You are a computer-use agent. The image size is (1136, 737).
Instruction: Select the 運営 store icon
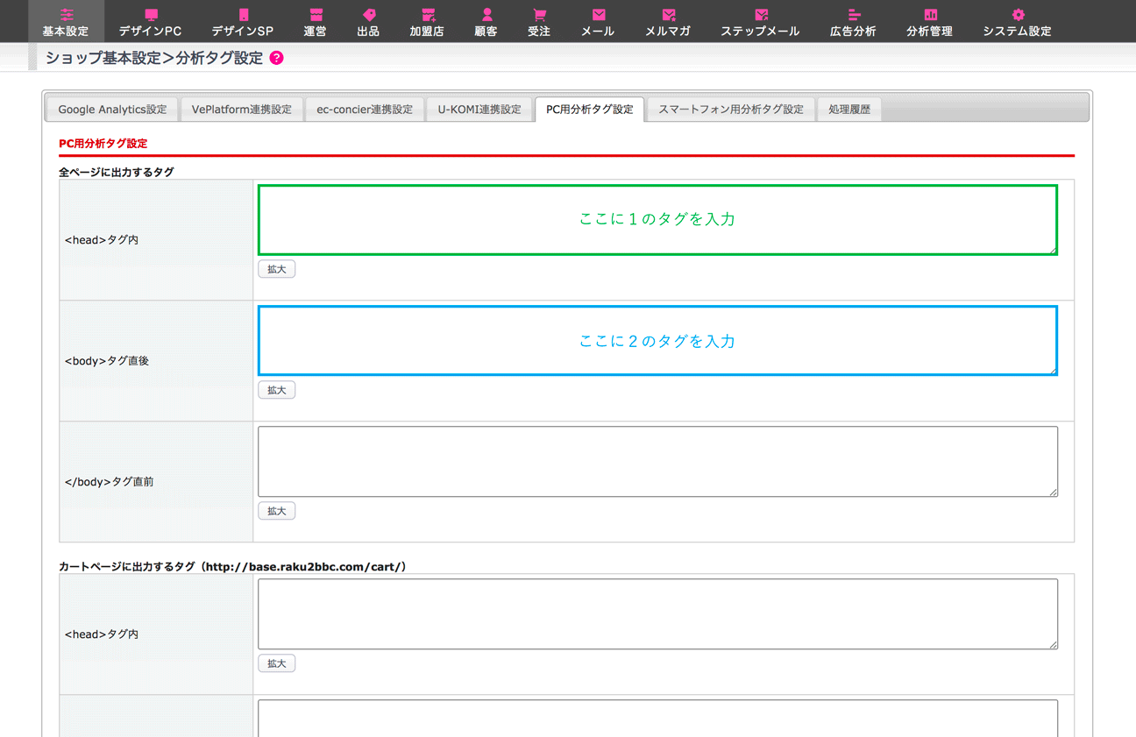point(316,15)
